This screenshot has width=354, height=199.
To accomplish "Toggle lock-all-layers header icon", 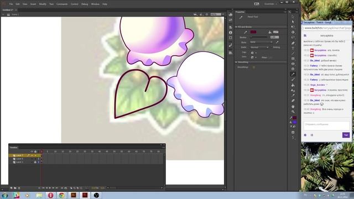I will (x=35, y=151).
